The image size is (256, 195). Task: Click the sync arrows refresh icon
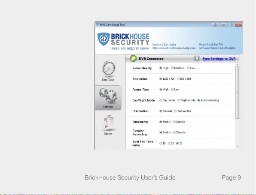(197, 58)
